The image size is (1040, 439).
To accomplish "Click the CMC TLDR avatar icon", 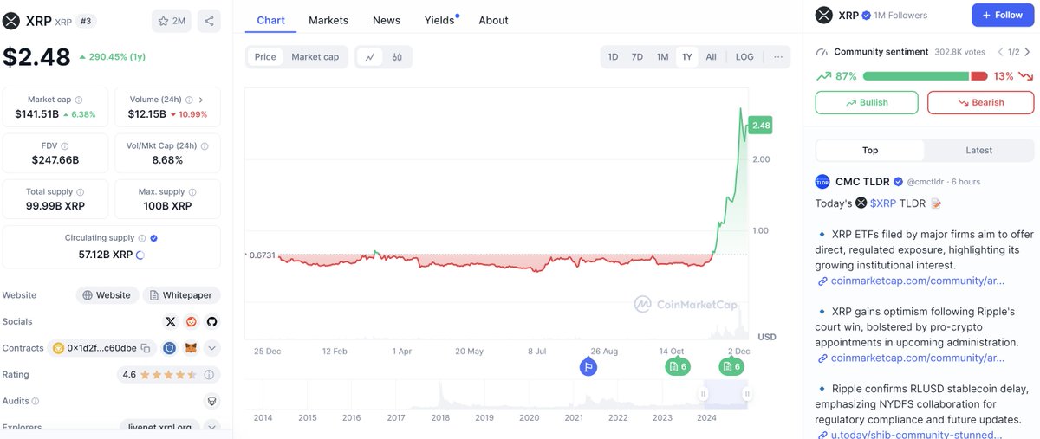I will pyautogui.click(x=822, y=182).
